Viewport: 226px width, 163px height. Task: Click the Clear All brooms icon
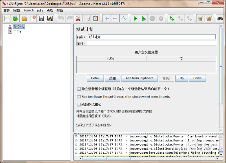pos(209,18)
